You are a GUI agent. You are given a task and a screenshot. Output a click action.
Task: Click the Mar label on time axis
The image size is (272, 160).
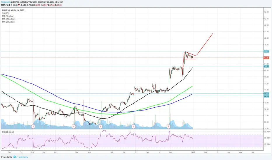(77, 152)
